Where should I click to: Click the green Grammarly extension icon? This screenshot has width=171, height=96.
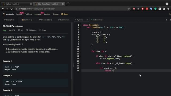pyautogui.click(x=156, y=9)
